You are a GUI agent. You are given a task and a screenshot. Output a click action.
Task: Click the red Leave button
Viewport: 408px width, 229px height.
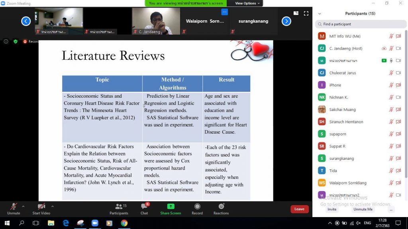coord(299,209)
